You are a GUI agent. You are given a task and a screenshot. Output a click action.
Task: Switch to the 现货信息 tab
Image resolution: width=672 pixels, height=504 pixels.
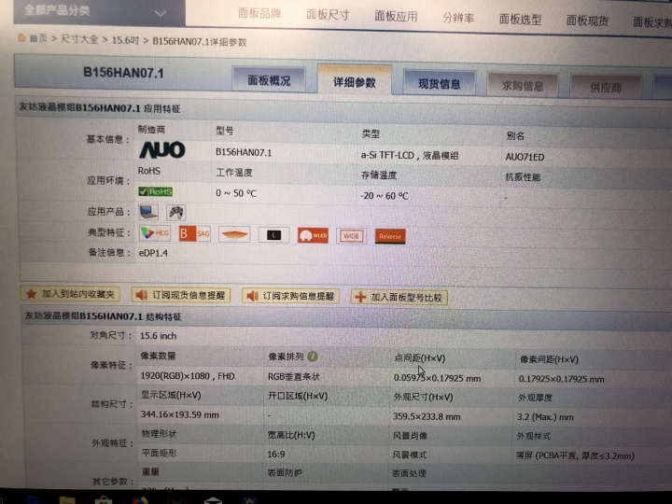coord(439,84)
